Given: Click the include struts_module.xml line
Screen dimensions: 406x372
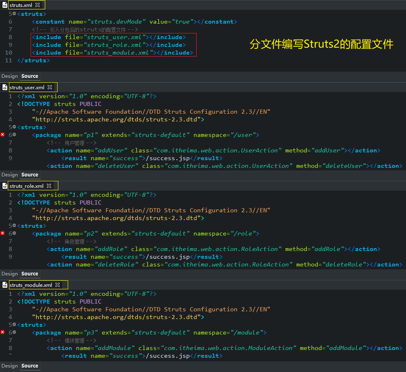Looking at the screenshot, I should tap(113, 53).
